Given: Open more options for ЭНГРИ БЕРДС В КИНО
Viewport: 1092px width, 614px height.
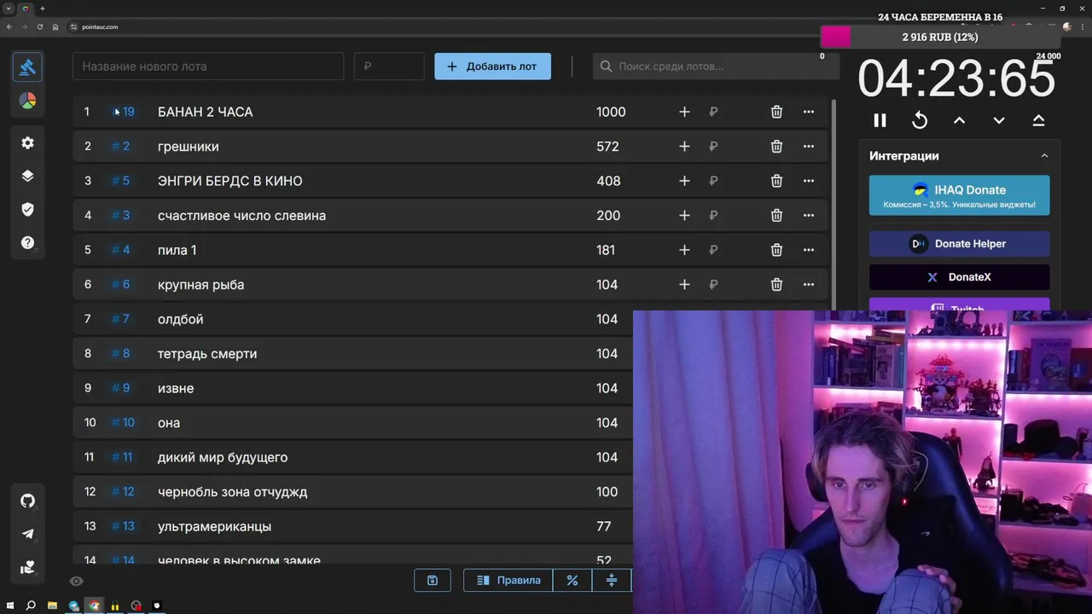Looking at the screenshot, I should click(809, 181).
